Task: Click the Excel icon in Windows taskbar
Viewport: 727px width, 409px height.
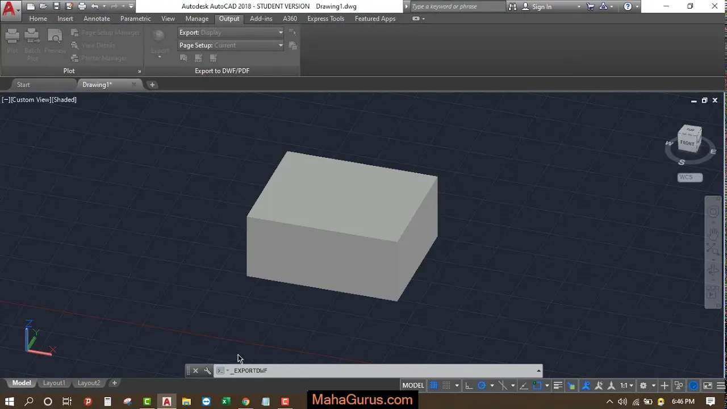Action: (x=225, y=402)
